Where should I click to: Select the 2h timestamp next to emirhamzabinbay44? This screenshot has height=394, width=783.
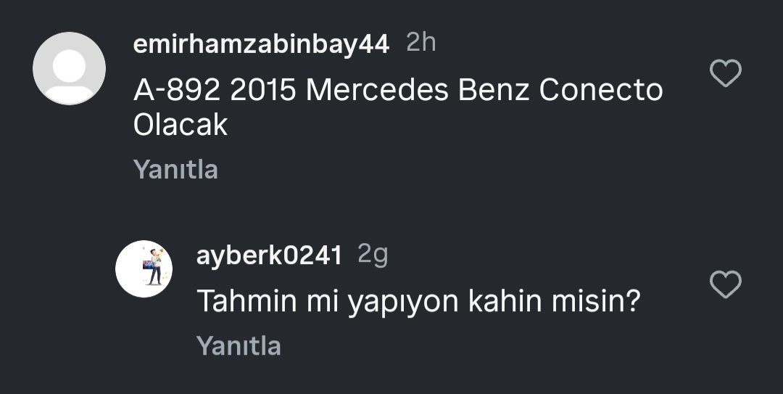(x=421, y=43)
